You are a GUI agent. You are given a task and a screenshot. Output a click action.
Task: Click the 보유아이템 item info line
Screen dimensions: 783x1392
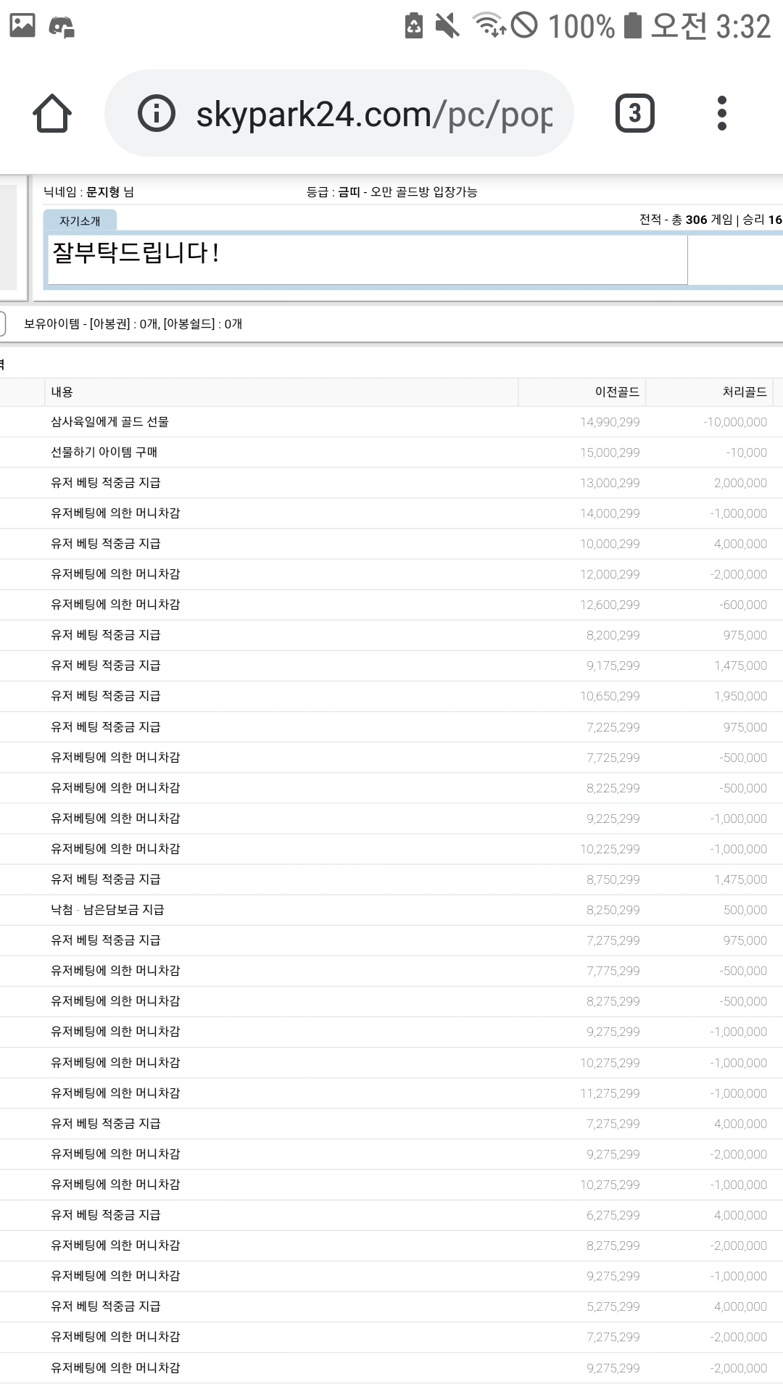[x=133, y=324]
